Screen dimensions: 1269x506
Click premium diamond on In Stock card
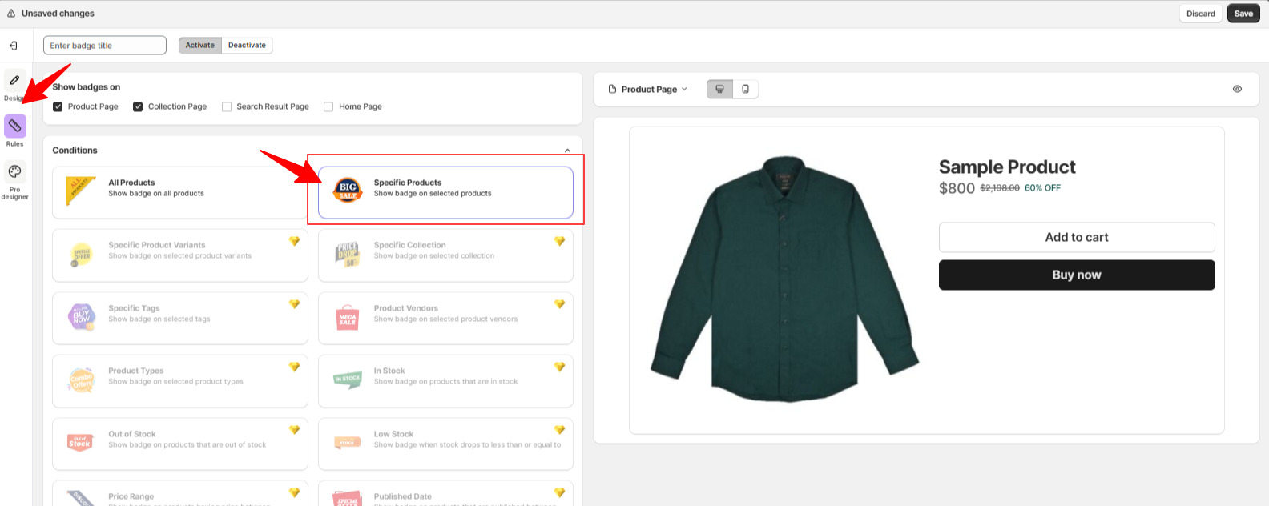559,367
